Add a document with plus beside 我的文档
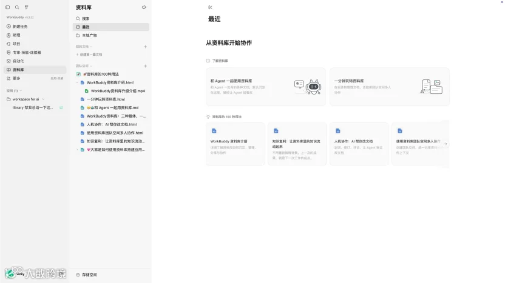 (145, 47)
